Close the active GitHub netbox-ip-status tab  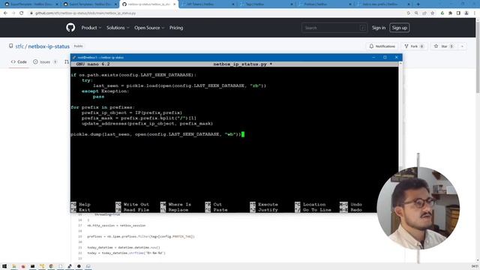(x=175, y=4)
